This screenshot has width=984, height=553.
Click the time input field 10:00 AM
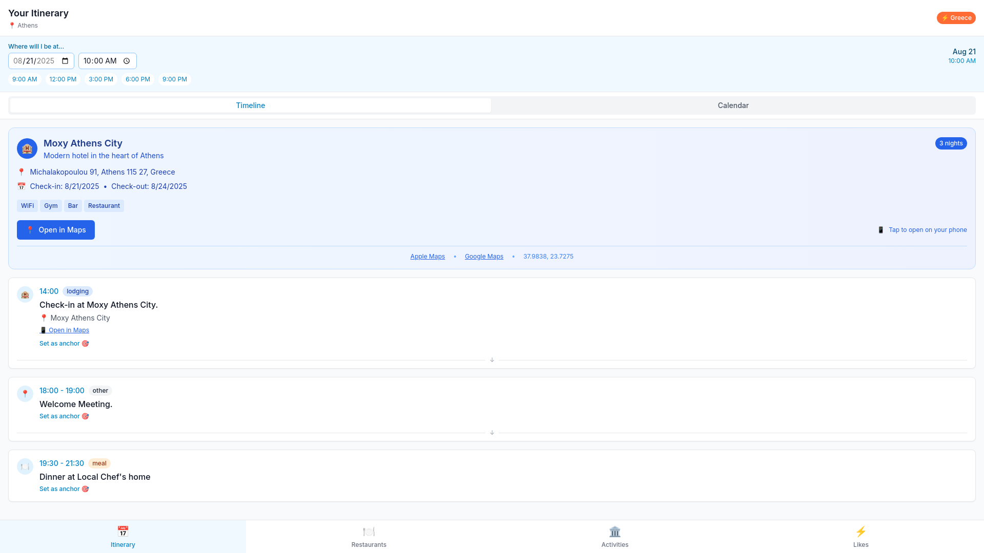[x=108, y=61]
